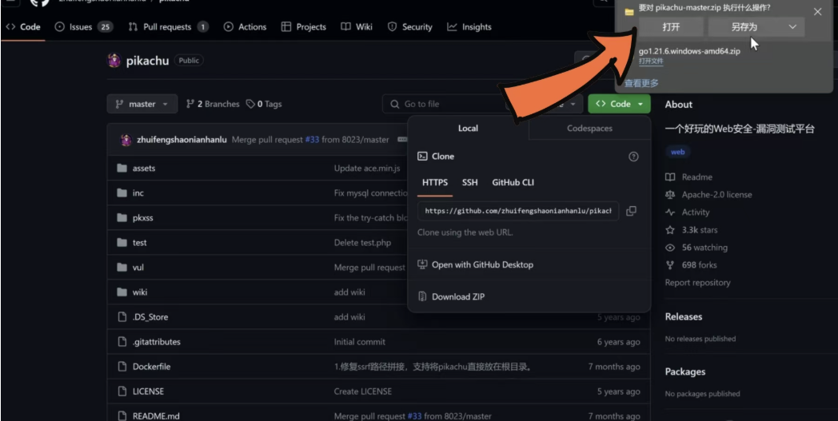Viewport: 838px width, 421px height.
Task: Select the Code repository tab
Action: click(23, 26)
